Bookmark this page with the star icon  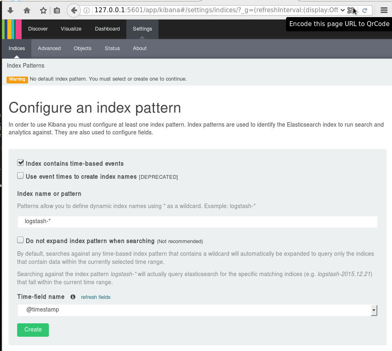click(43, 10)
